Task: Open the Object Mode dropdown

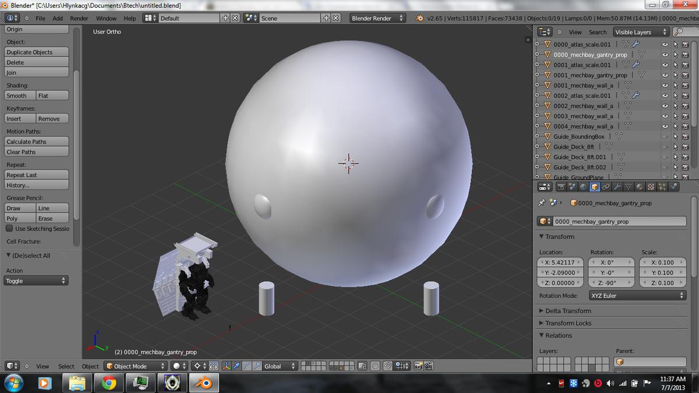Action: [x=136, y=366]
